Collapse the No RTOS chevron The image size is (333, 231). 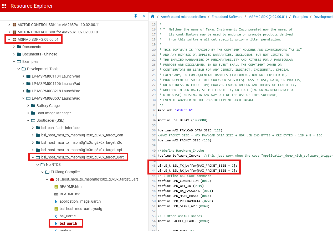(38, 165)
